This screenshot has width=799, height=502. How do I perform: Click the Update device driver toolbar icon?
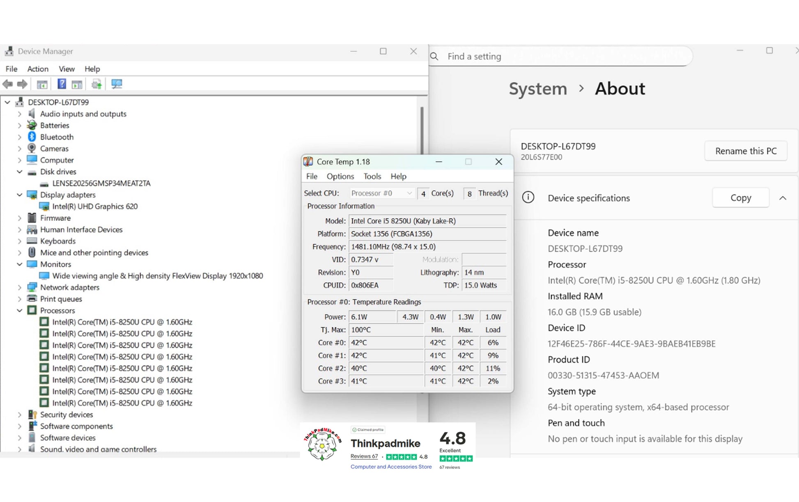tap(96, 84)
